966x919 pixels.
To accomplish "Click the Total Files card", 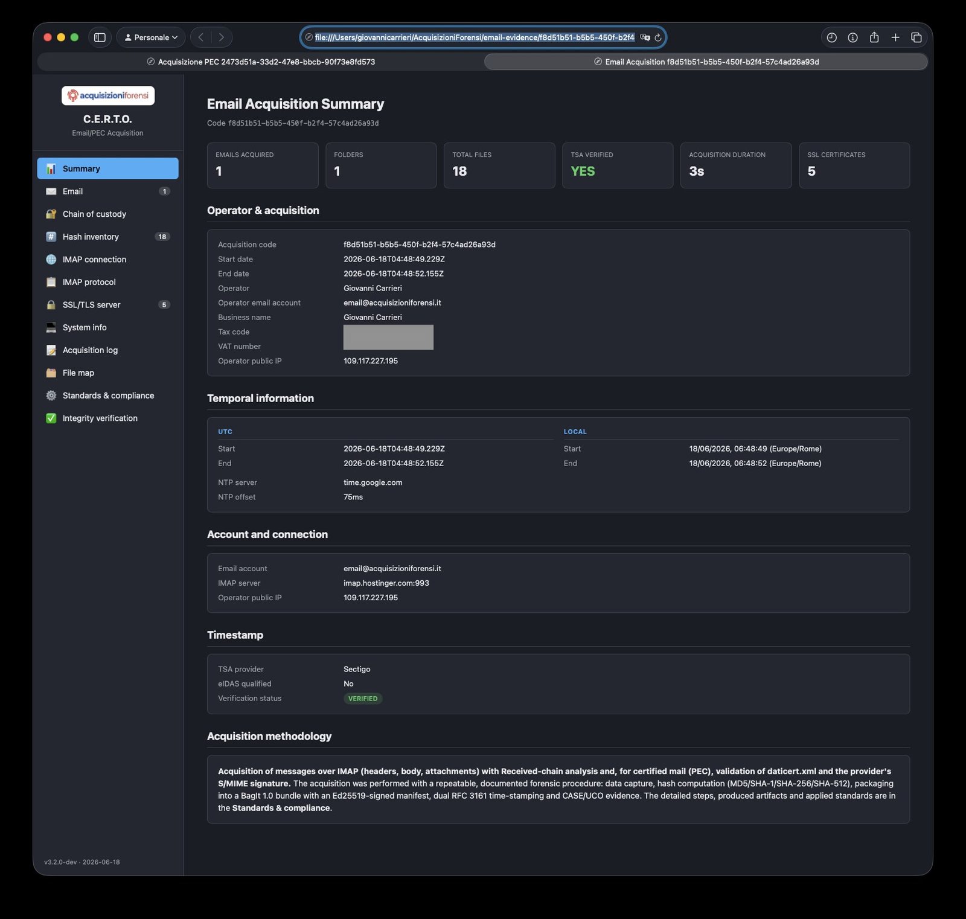I will [499, 165].
